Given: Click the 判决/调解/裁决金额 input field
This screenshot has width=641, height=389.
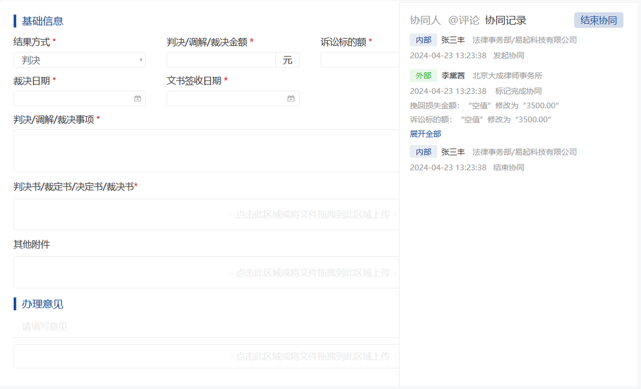Looking at the screenshot, I should coord(221,60).
